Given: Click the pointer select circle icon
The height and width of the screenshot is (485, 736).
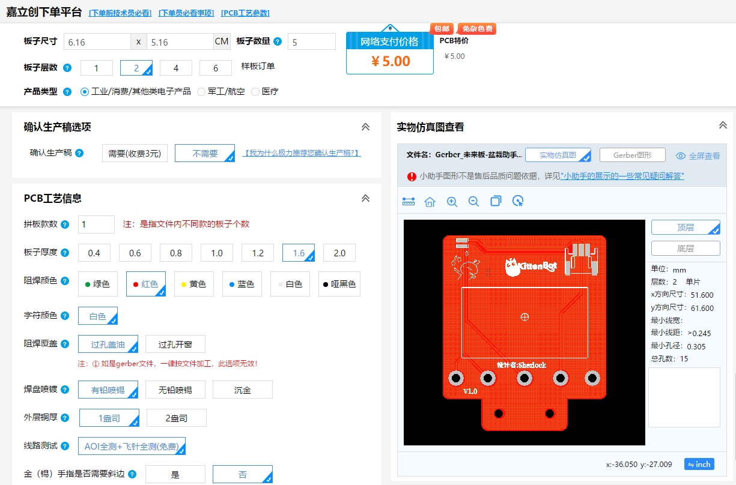Looking at the screenshot, I should [518, 201].
